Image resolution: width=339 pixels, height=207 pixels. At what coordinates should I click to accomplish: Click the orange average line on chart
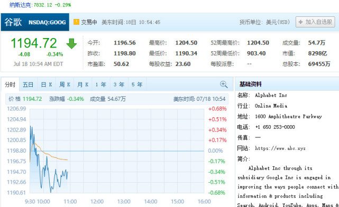51,155
